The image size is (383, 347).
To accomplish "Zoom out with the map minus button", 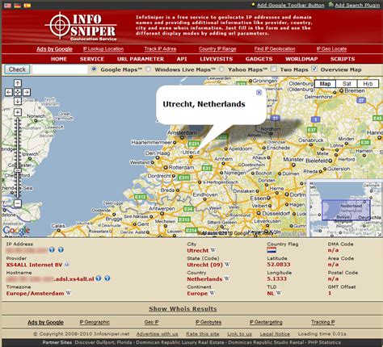I will pos(18,203).
